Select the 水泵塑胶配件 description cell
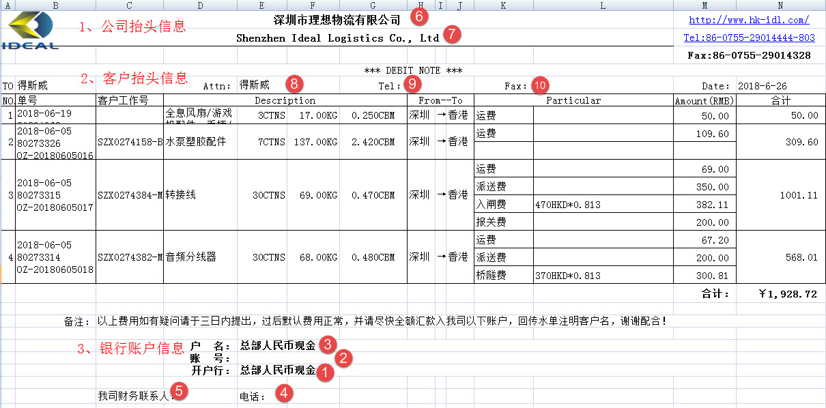 (200, 142)
